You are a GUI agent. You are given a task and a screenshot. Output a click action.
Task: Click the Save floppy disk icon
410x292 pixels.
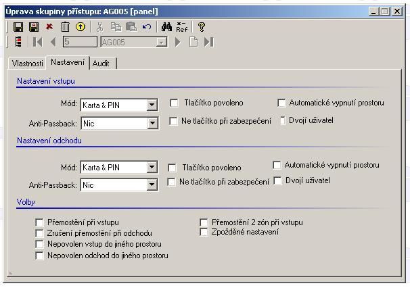pos(18,27)
